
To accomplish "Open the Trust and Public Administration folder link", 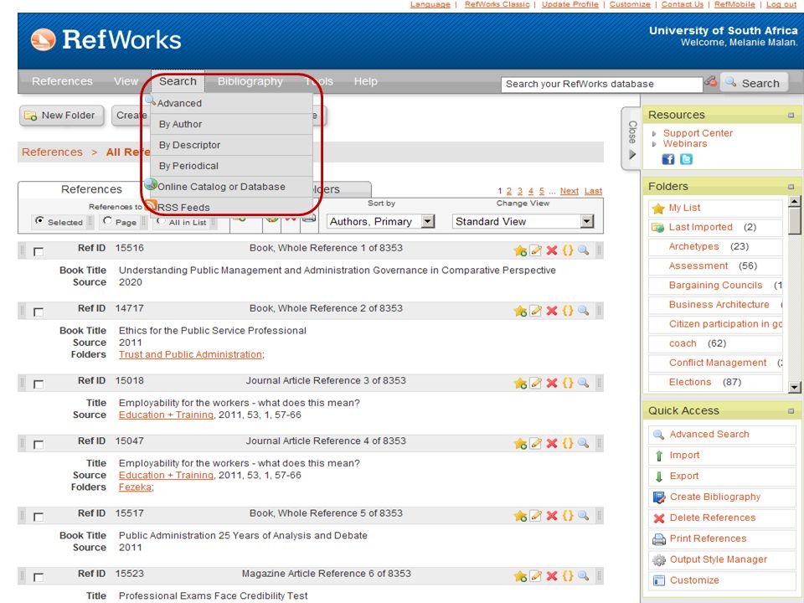I will tap(191, 355).
